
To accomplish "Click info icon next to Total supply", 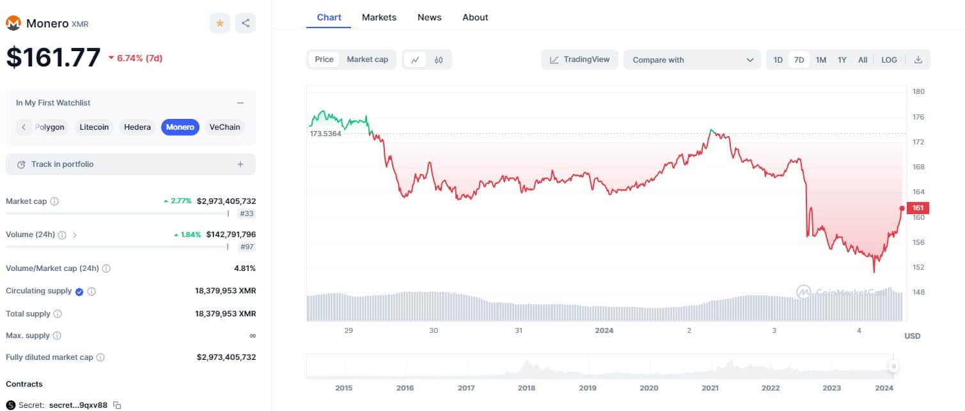I will point(58,314).
